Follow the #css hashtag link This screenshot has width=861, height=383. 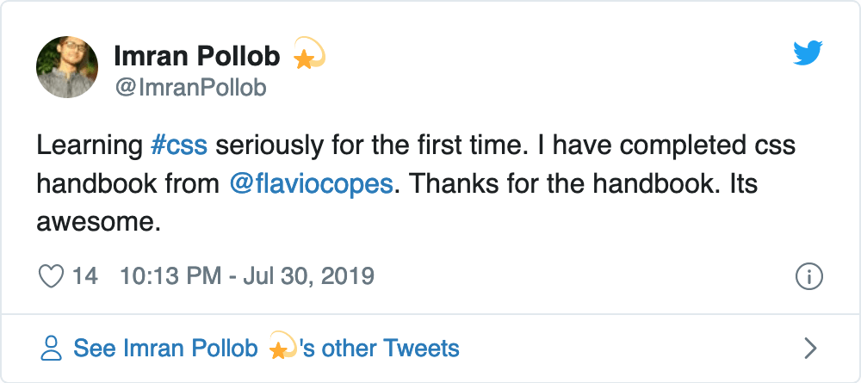pyautogui.click(x=178, y=145)
